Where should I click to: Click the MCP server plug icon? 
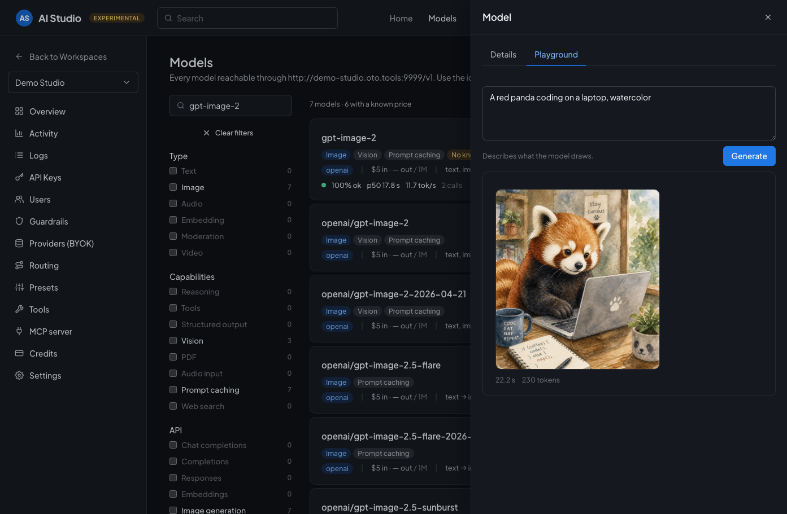(x=19, y=331)
